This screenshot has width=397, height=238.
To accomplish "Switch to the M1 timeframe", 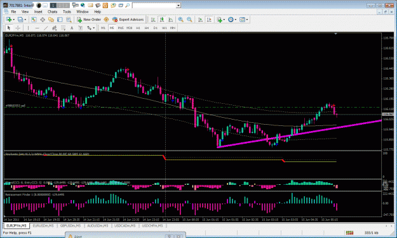I will pos(103,28).
